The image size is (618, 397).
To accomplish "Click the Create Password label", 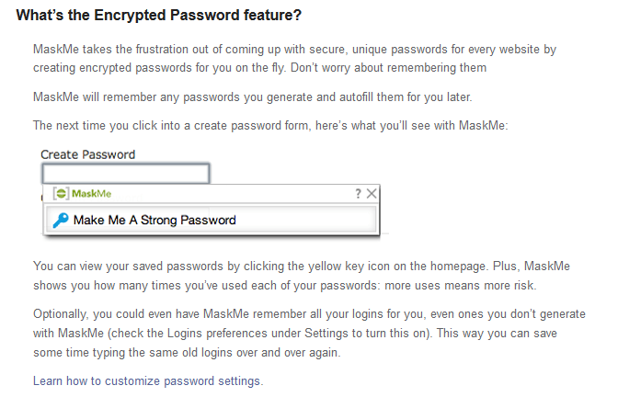I will [88, 154].
